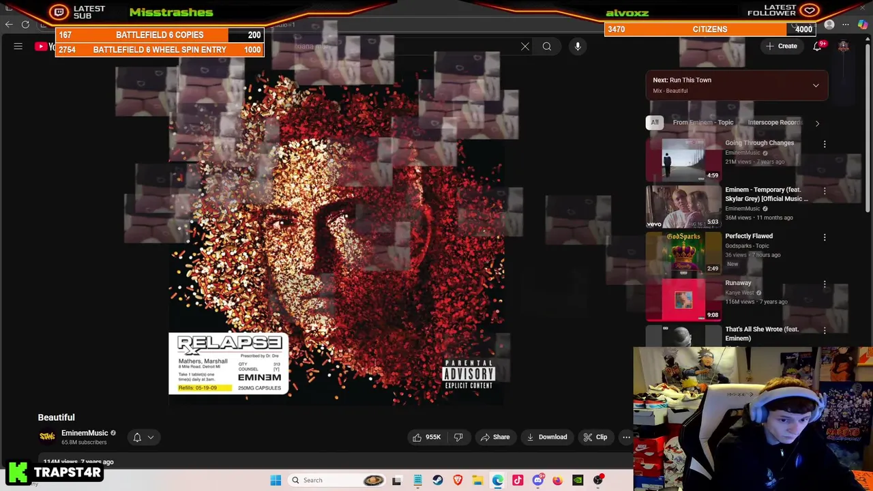Open options menu for That's All She Wrote

[825, 331]
